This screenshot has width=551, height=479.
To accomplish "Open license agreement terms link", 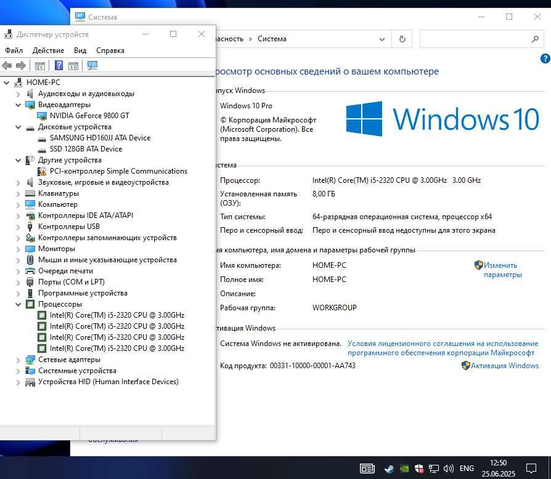I will 443,348.
